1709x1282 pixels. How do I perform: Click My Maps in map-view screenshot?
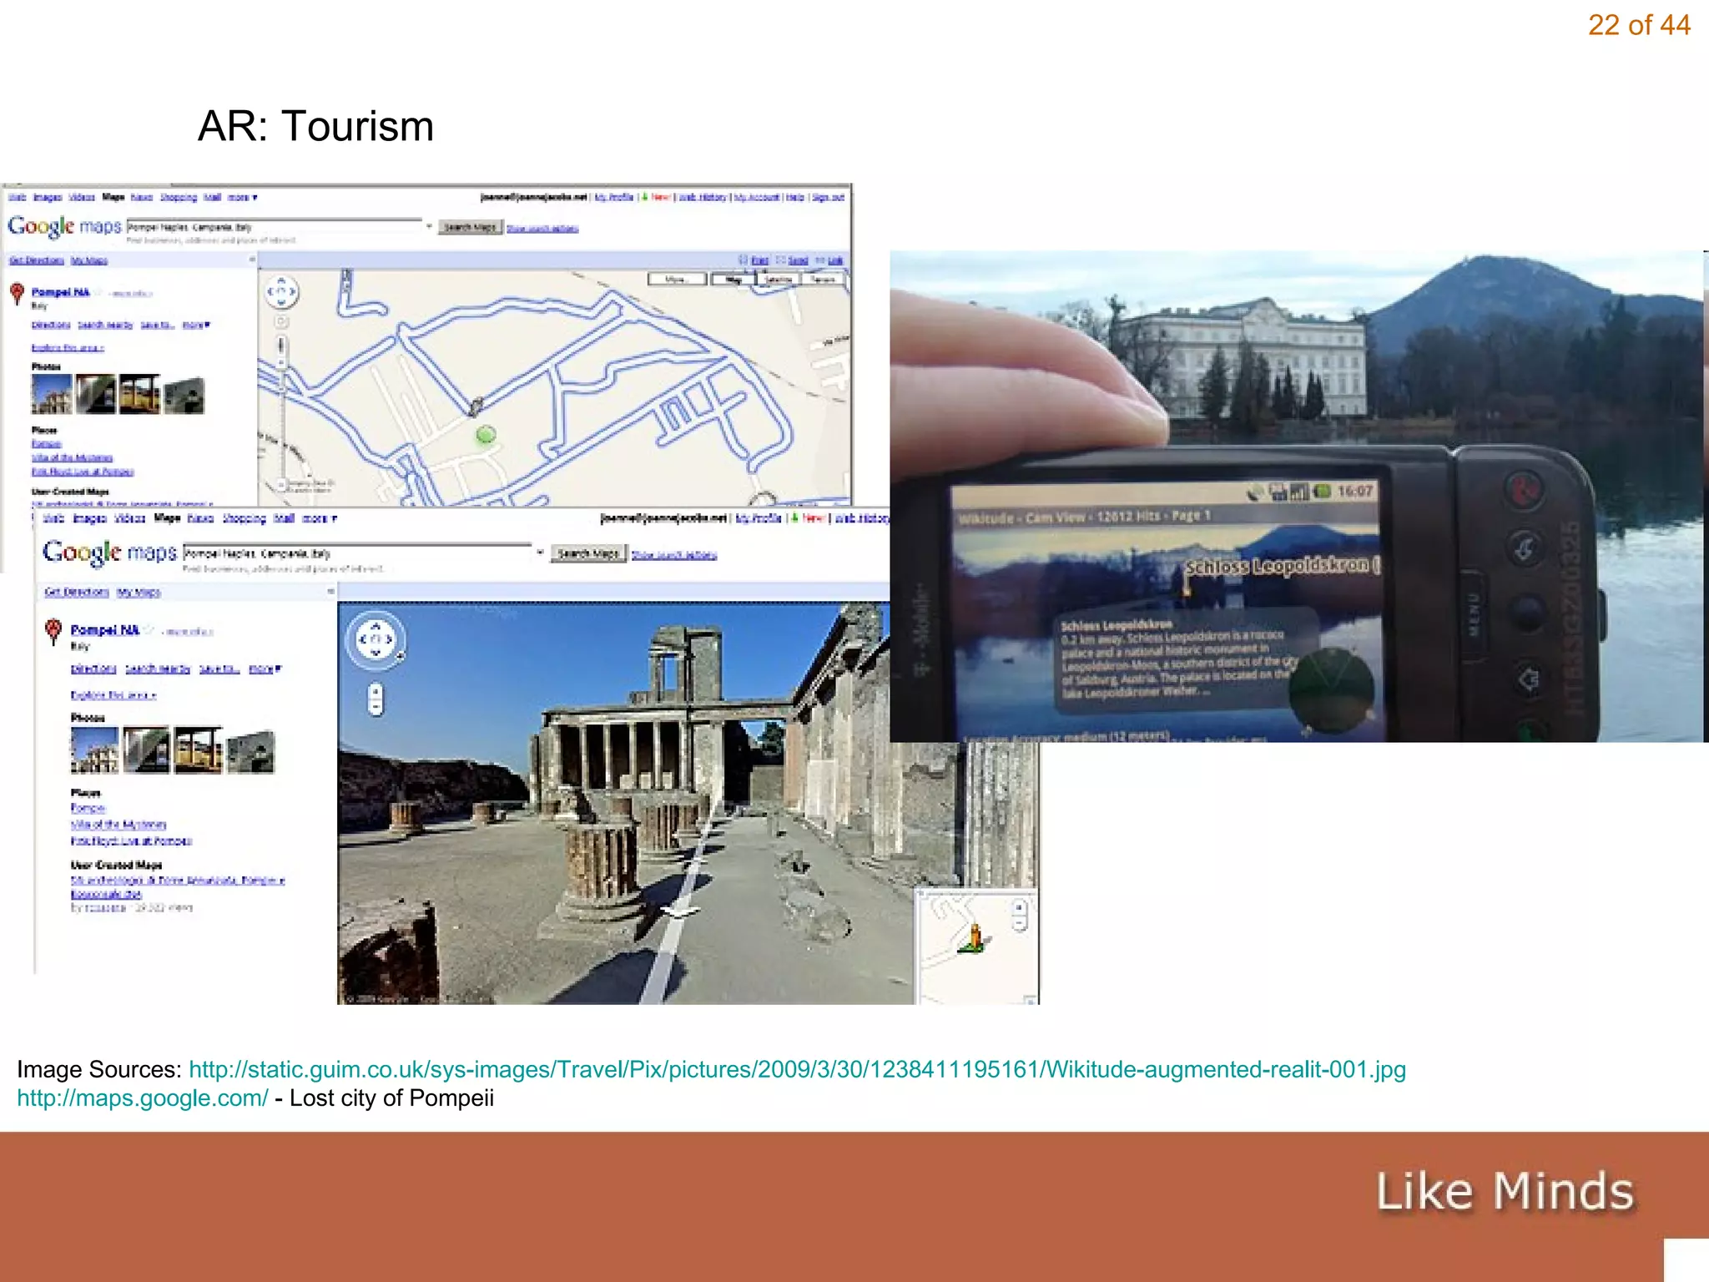tap(89, 260)
